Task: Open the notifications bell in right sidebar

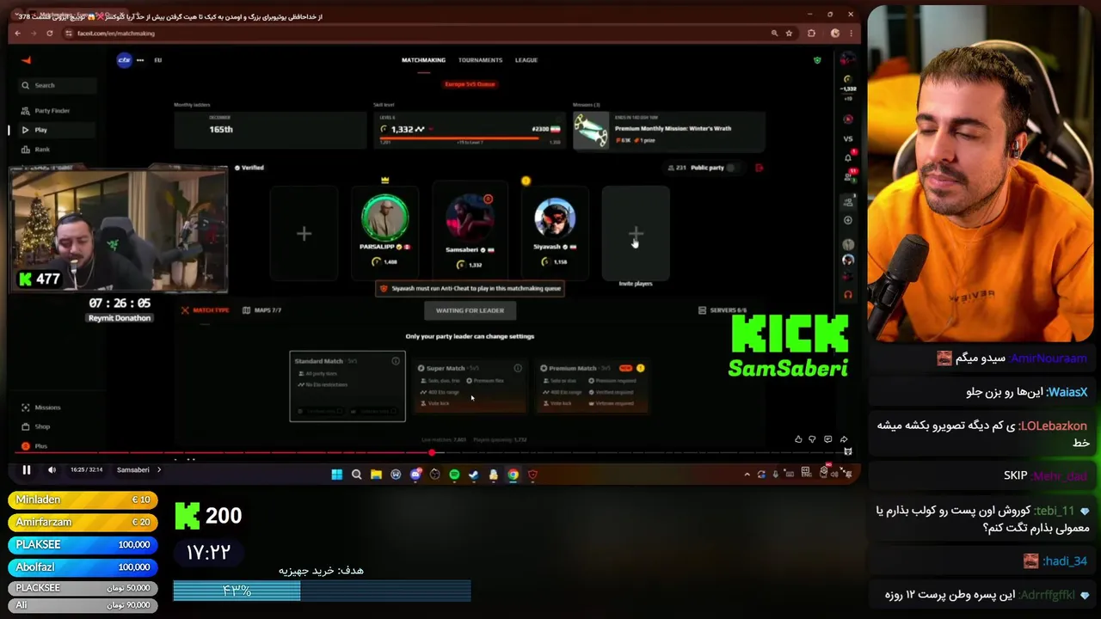Action: [848, 157]
